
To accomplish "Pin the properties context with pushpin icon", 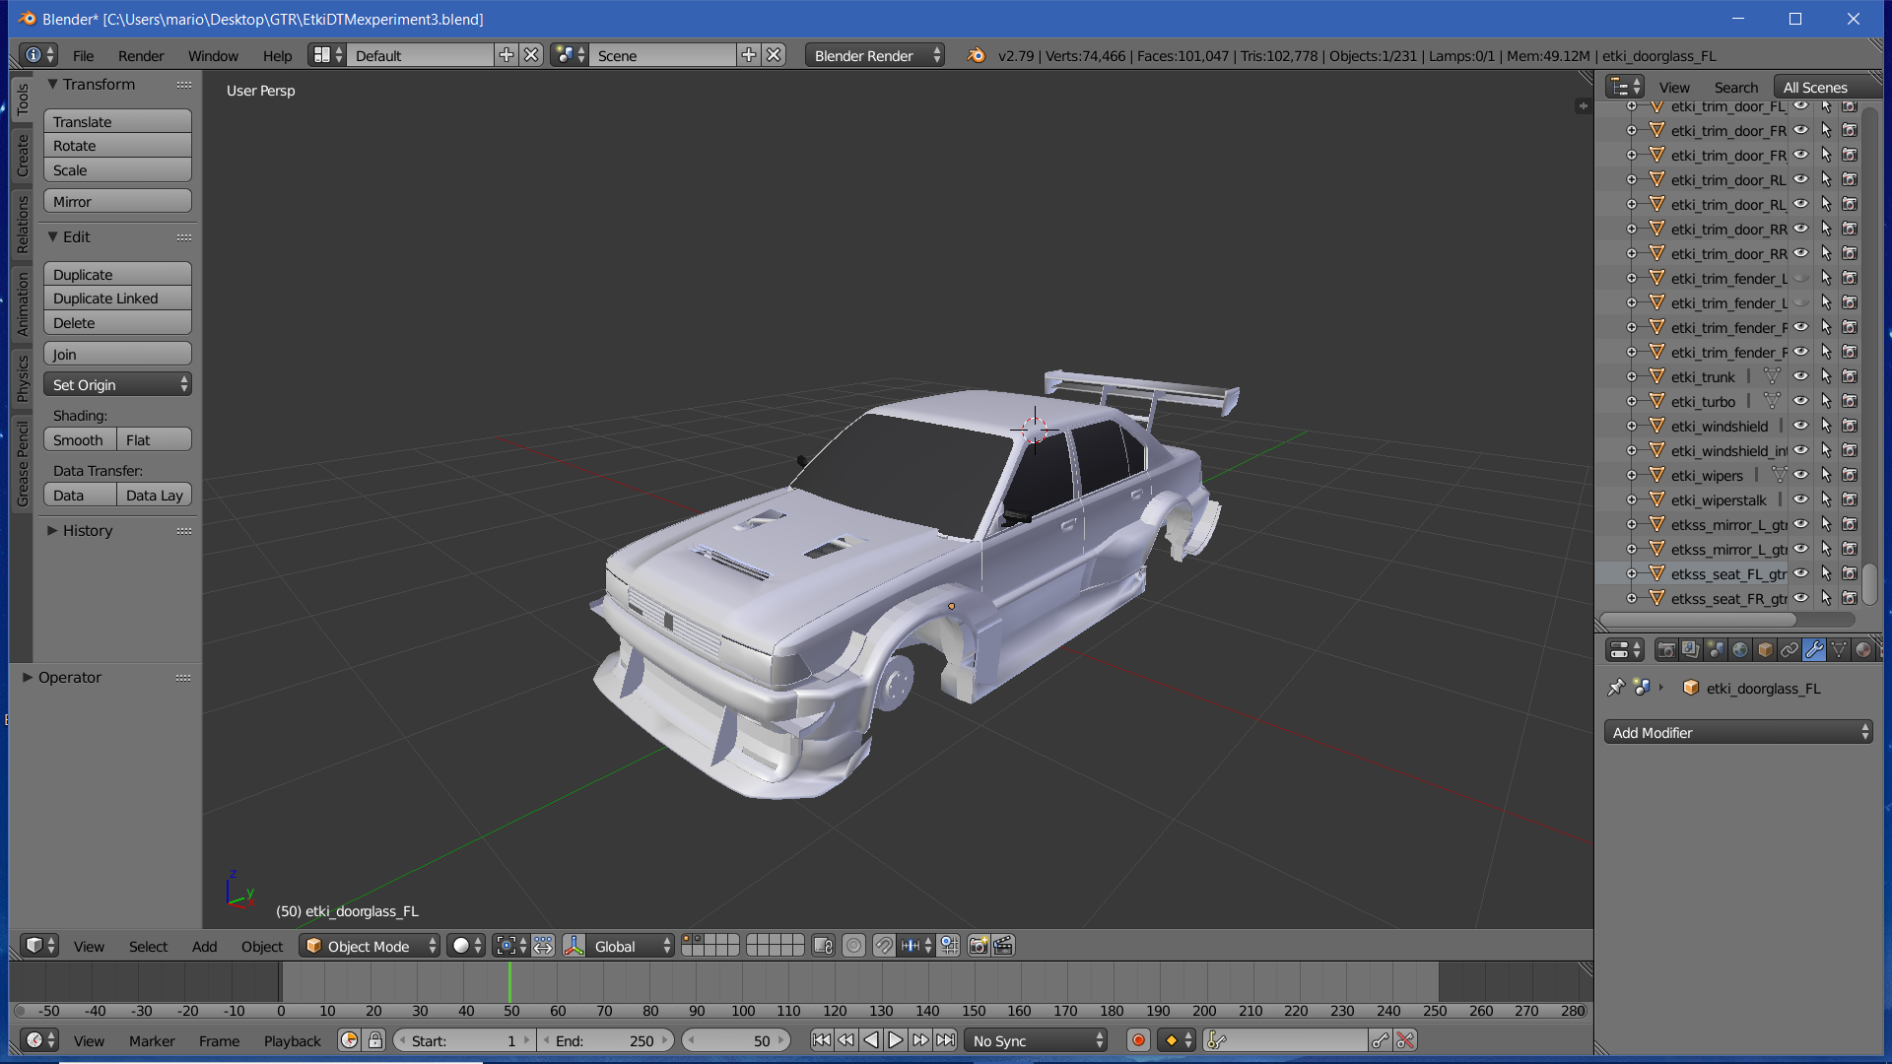I will coord(1616,688).
